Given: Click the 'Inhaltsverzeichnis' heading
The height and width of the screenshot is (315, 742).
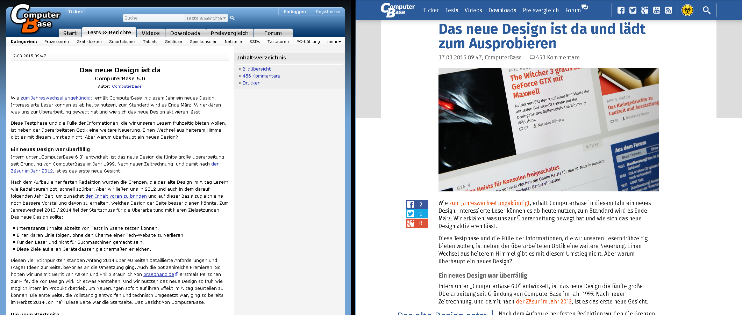Looking at the screenshot, I should click(x=261, y=58).
